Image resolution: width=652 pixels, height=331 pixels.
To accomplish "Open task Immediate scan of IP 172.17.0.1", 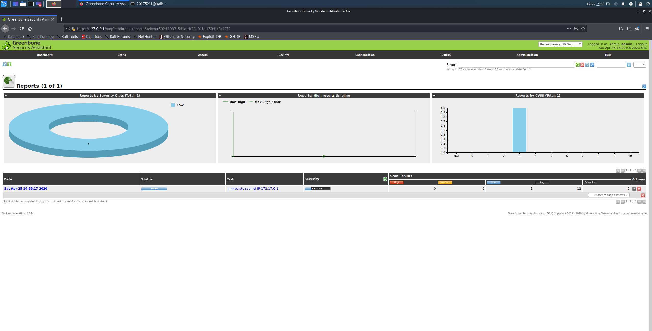I will pyautogui.click(x=253, y=189).
